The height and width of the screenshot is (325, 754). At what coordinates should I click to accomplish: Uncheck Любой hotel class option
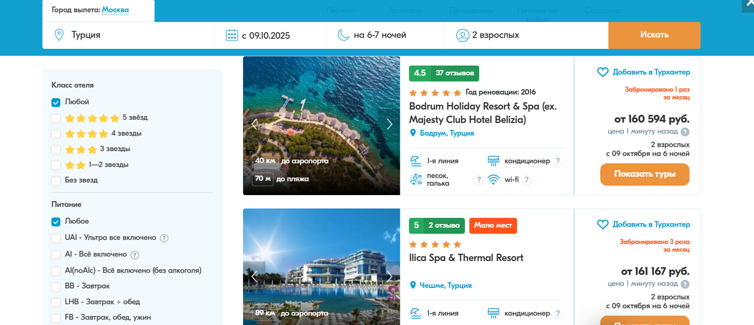click(56, 102)
